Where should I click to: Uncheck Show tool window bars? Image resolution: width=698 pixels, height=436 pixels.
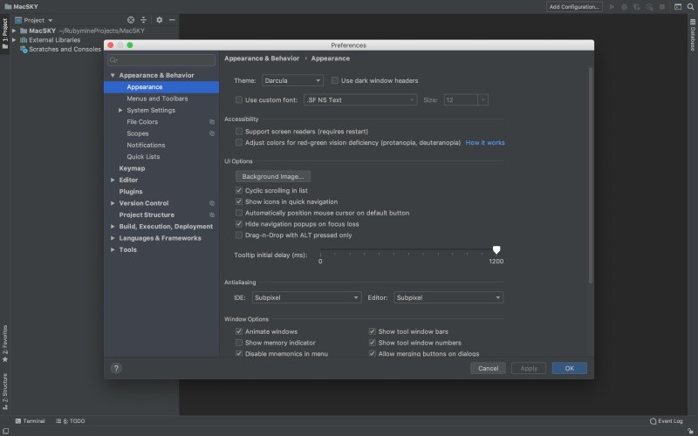click(373, 331)
